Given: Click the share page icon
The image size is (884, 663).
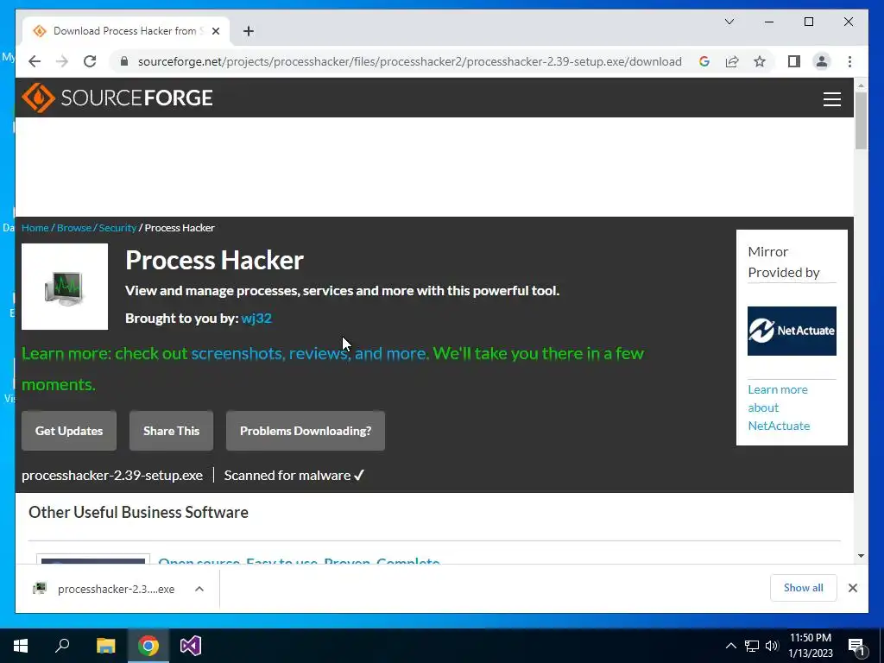Looking at the screenshot, I should pyautogui.click(x=732, y=61).
